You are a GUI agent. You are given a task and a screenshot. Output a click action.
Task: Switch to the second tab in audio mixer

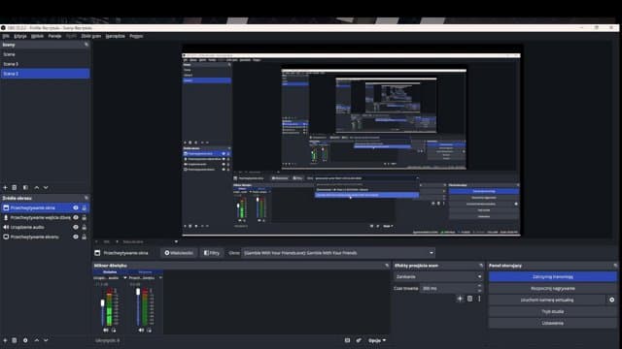pos(145,272)
